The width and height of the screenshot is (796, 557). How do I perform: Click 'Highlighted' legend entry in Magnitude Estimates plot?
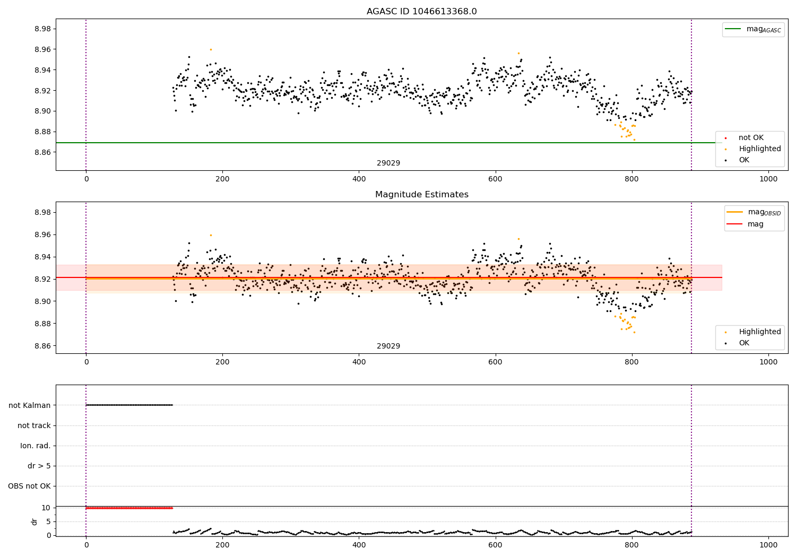coord(760,332)
